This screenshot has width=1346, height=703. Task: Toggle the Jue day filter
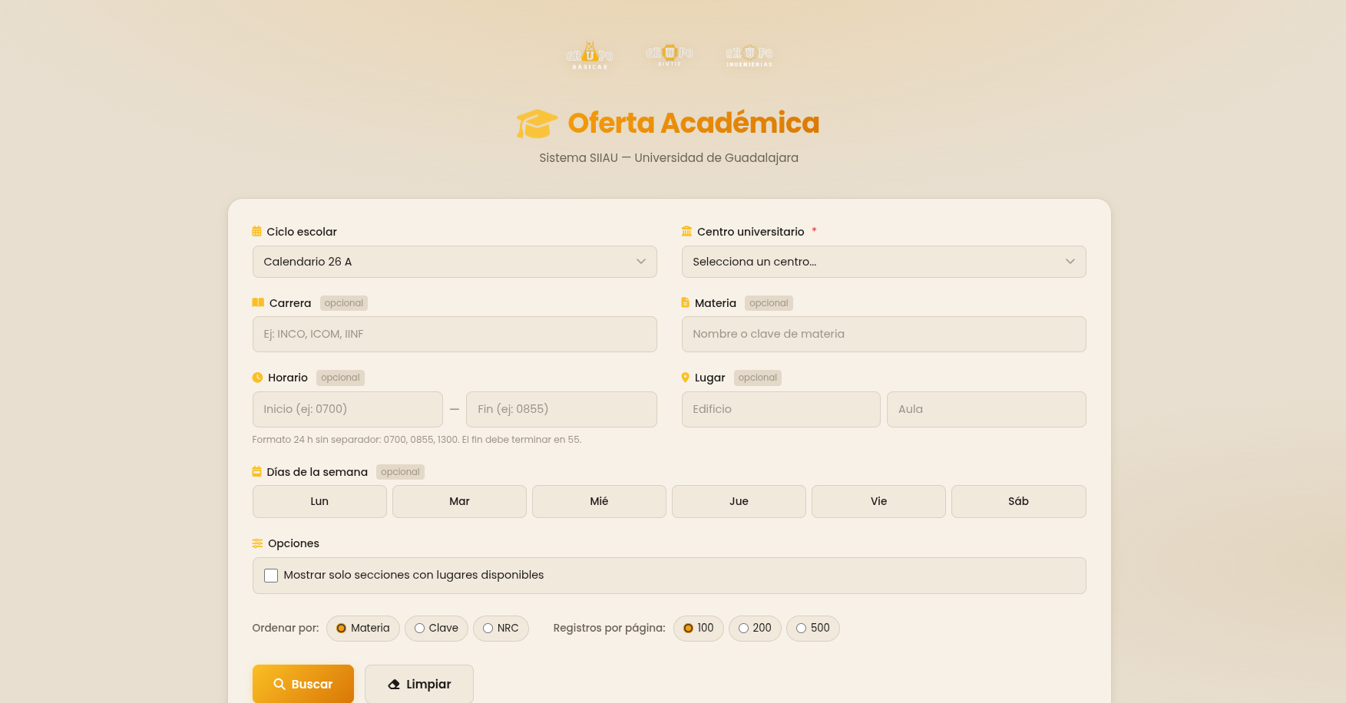[x=739, y=501]
